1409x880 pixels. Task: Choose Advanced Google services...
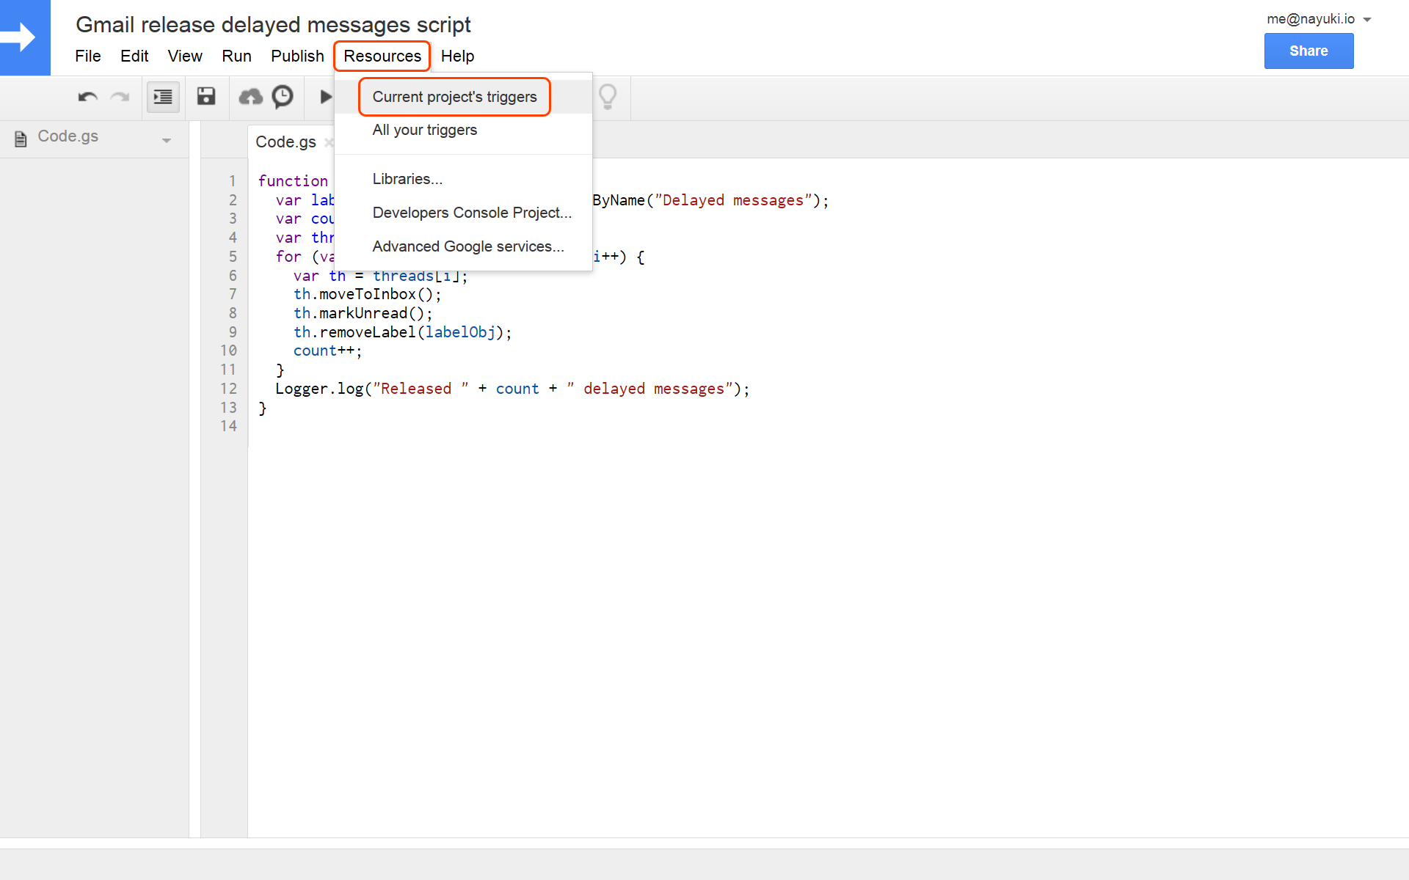click(463, 246)
